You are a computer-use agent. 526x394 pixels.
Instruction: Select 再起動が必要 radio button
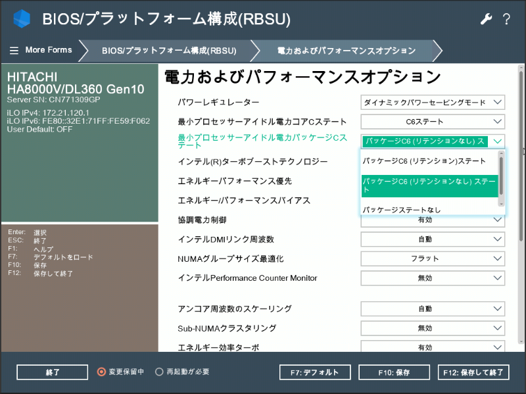point(159,372)
